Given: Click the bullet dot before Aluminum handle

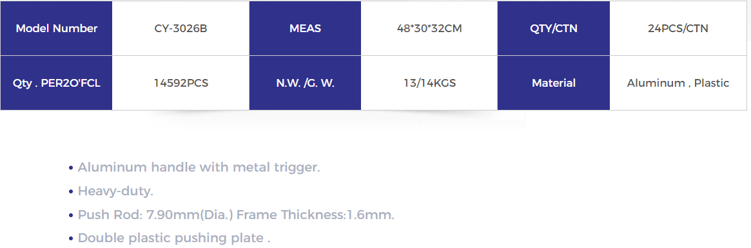Looking at the screenshot, I should 71,168.
